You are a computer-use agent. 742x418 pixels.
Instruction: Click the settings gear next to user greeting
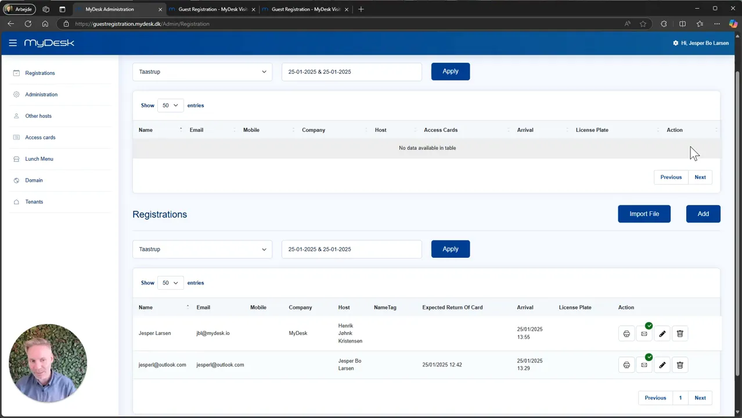pos(675,43)
